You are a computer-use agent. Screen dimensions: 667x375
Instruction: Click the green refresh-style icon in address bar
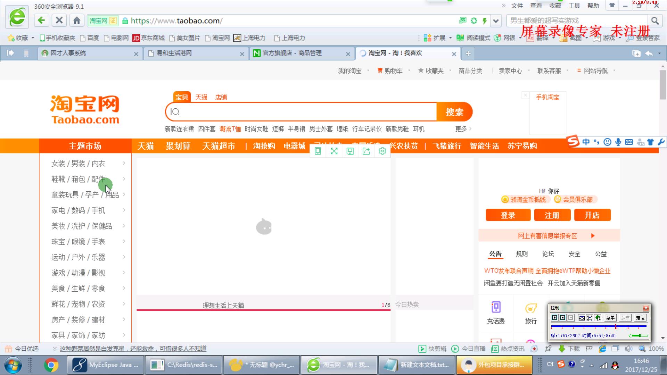click(474, 21)
